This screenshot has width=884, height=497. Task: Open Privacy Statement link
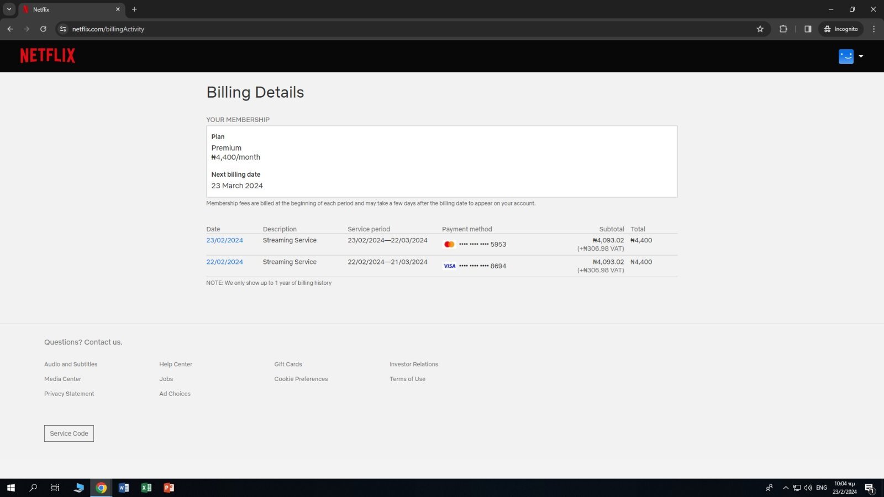pos(69,394)
